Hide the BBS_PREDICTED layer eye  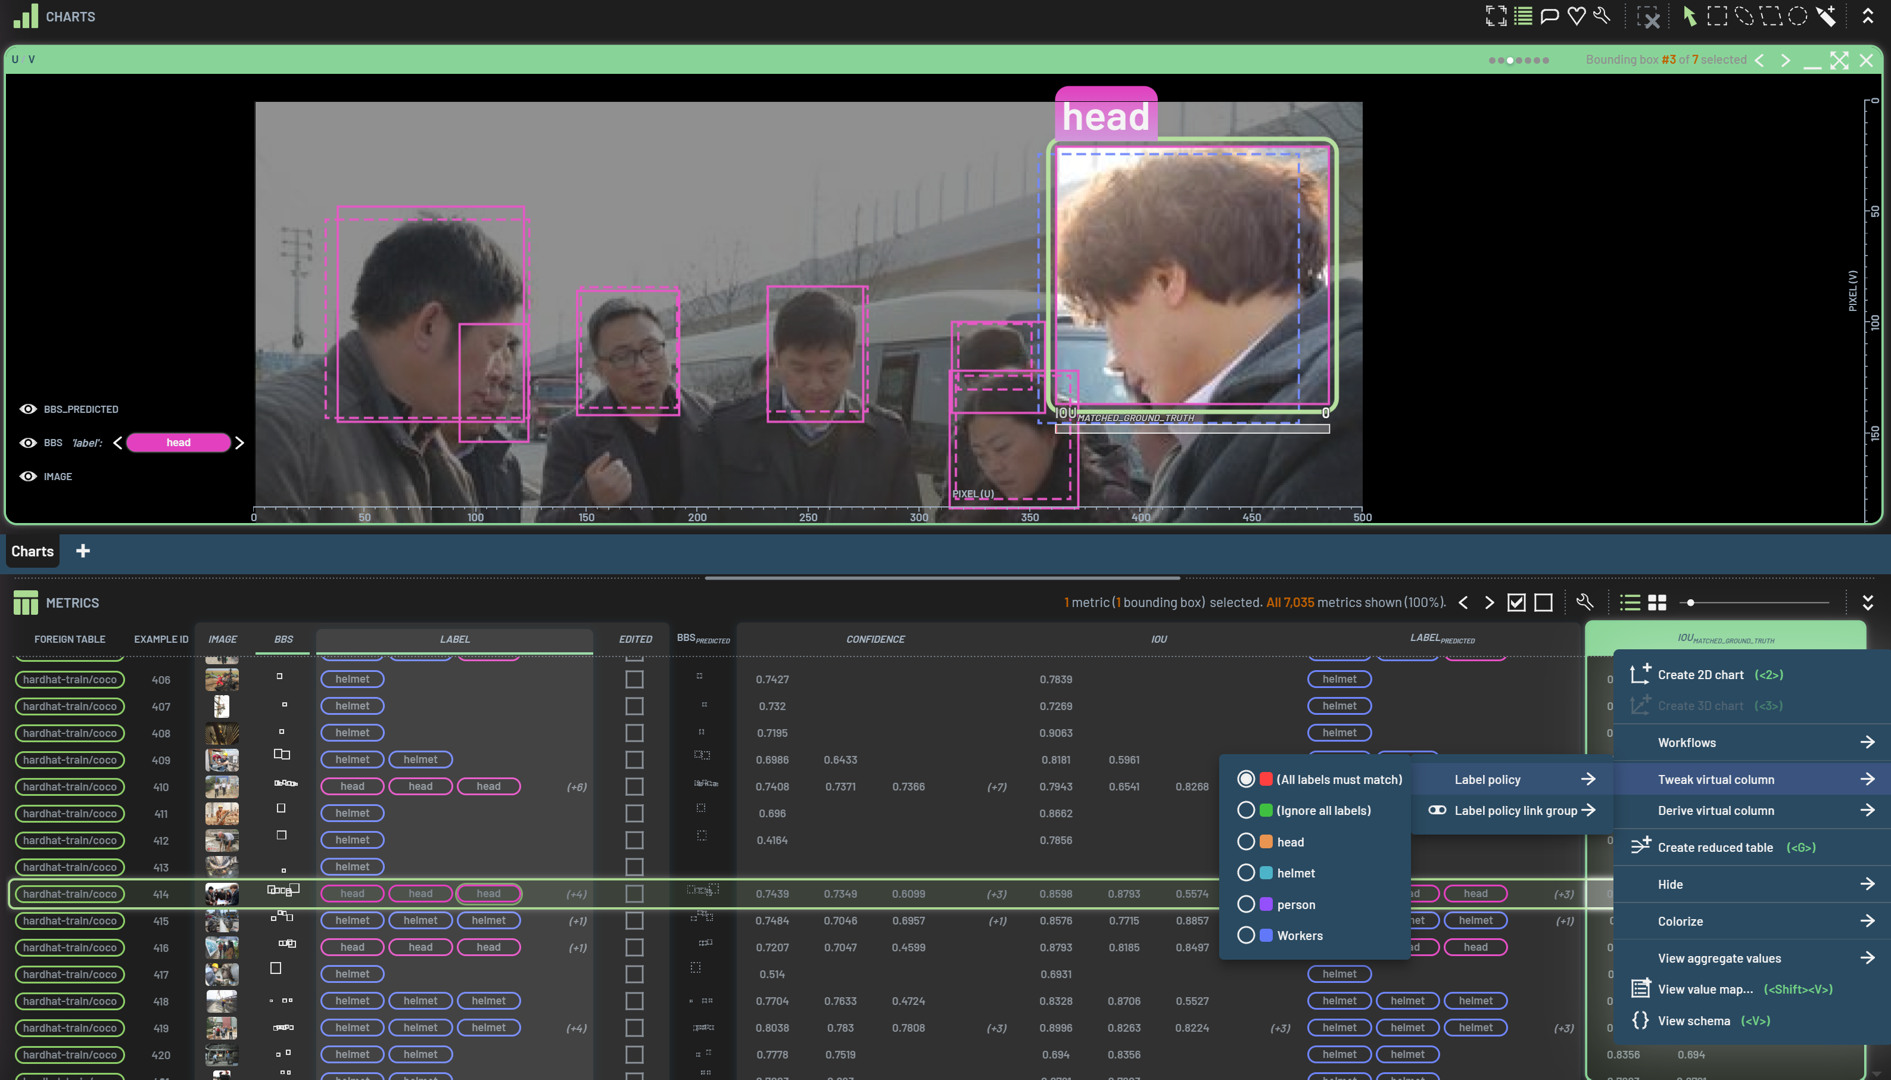[x=28, y=409]
